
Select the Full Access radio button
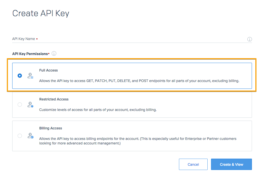coord(20,75)
